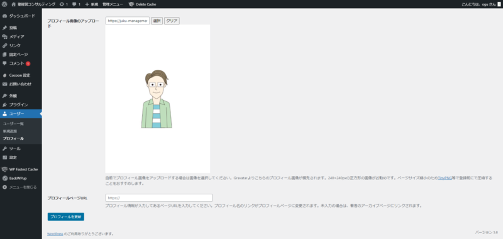
Task: Open the TinyPNG link in description
Action: (x=445, y=178)
